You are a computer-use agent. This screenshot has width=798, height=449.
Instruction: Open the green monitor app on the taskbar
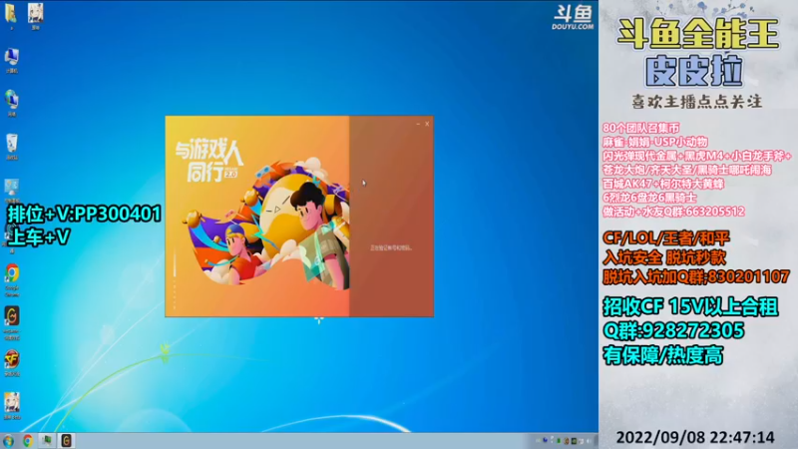tap(47, 441)
